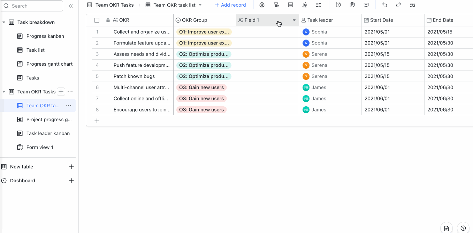This screenshot has width=473, height=233.
Task: Click the lock icon next to the OKR column
Action: tap(108, 20)
